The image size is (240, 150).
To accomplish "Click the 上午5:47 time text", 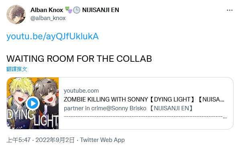I will tap(18, 140).
